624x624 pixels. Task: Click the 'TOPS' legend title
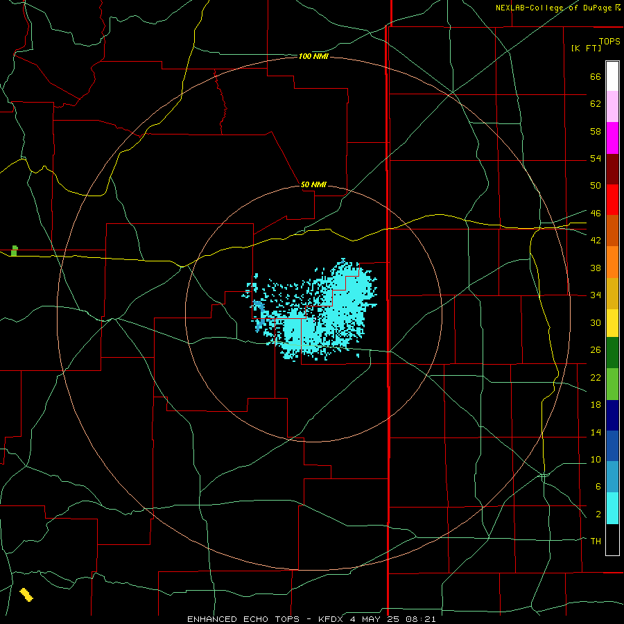tap(609, 41)
